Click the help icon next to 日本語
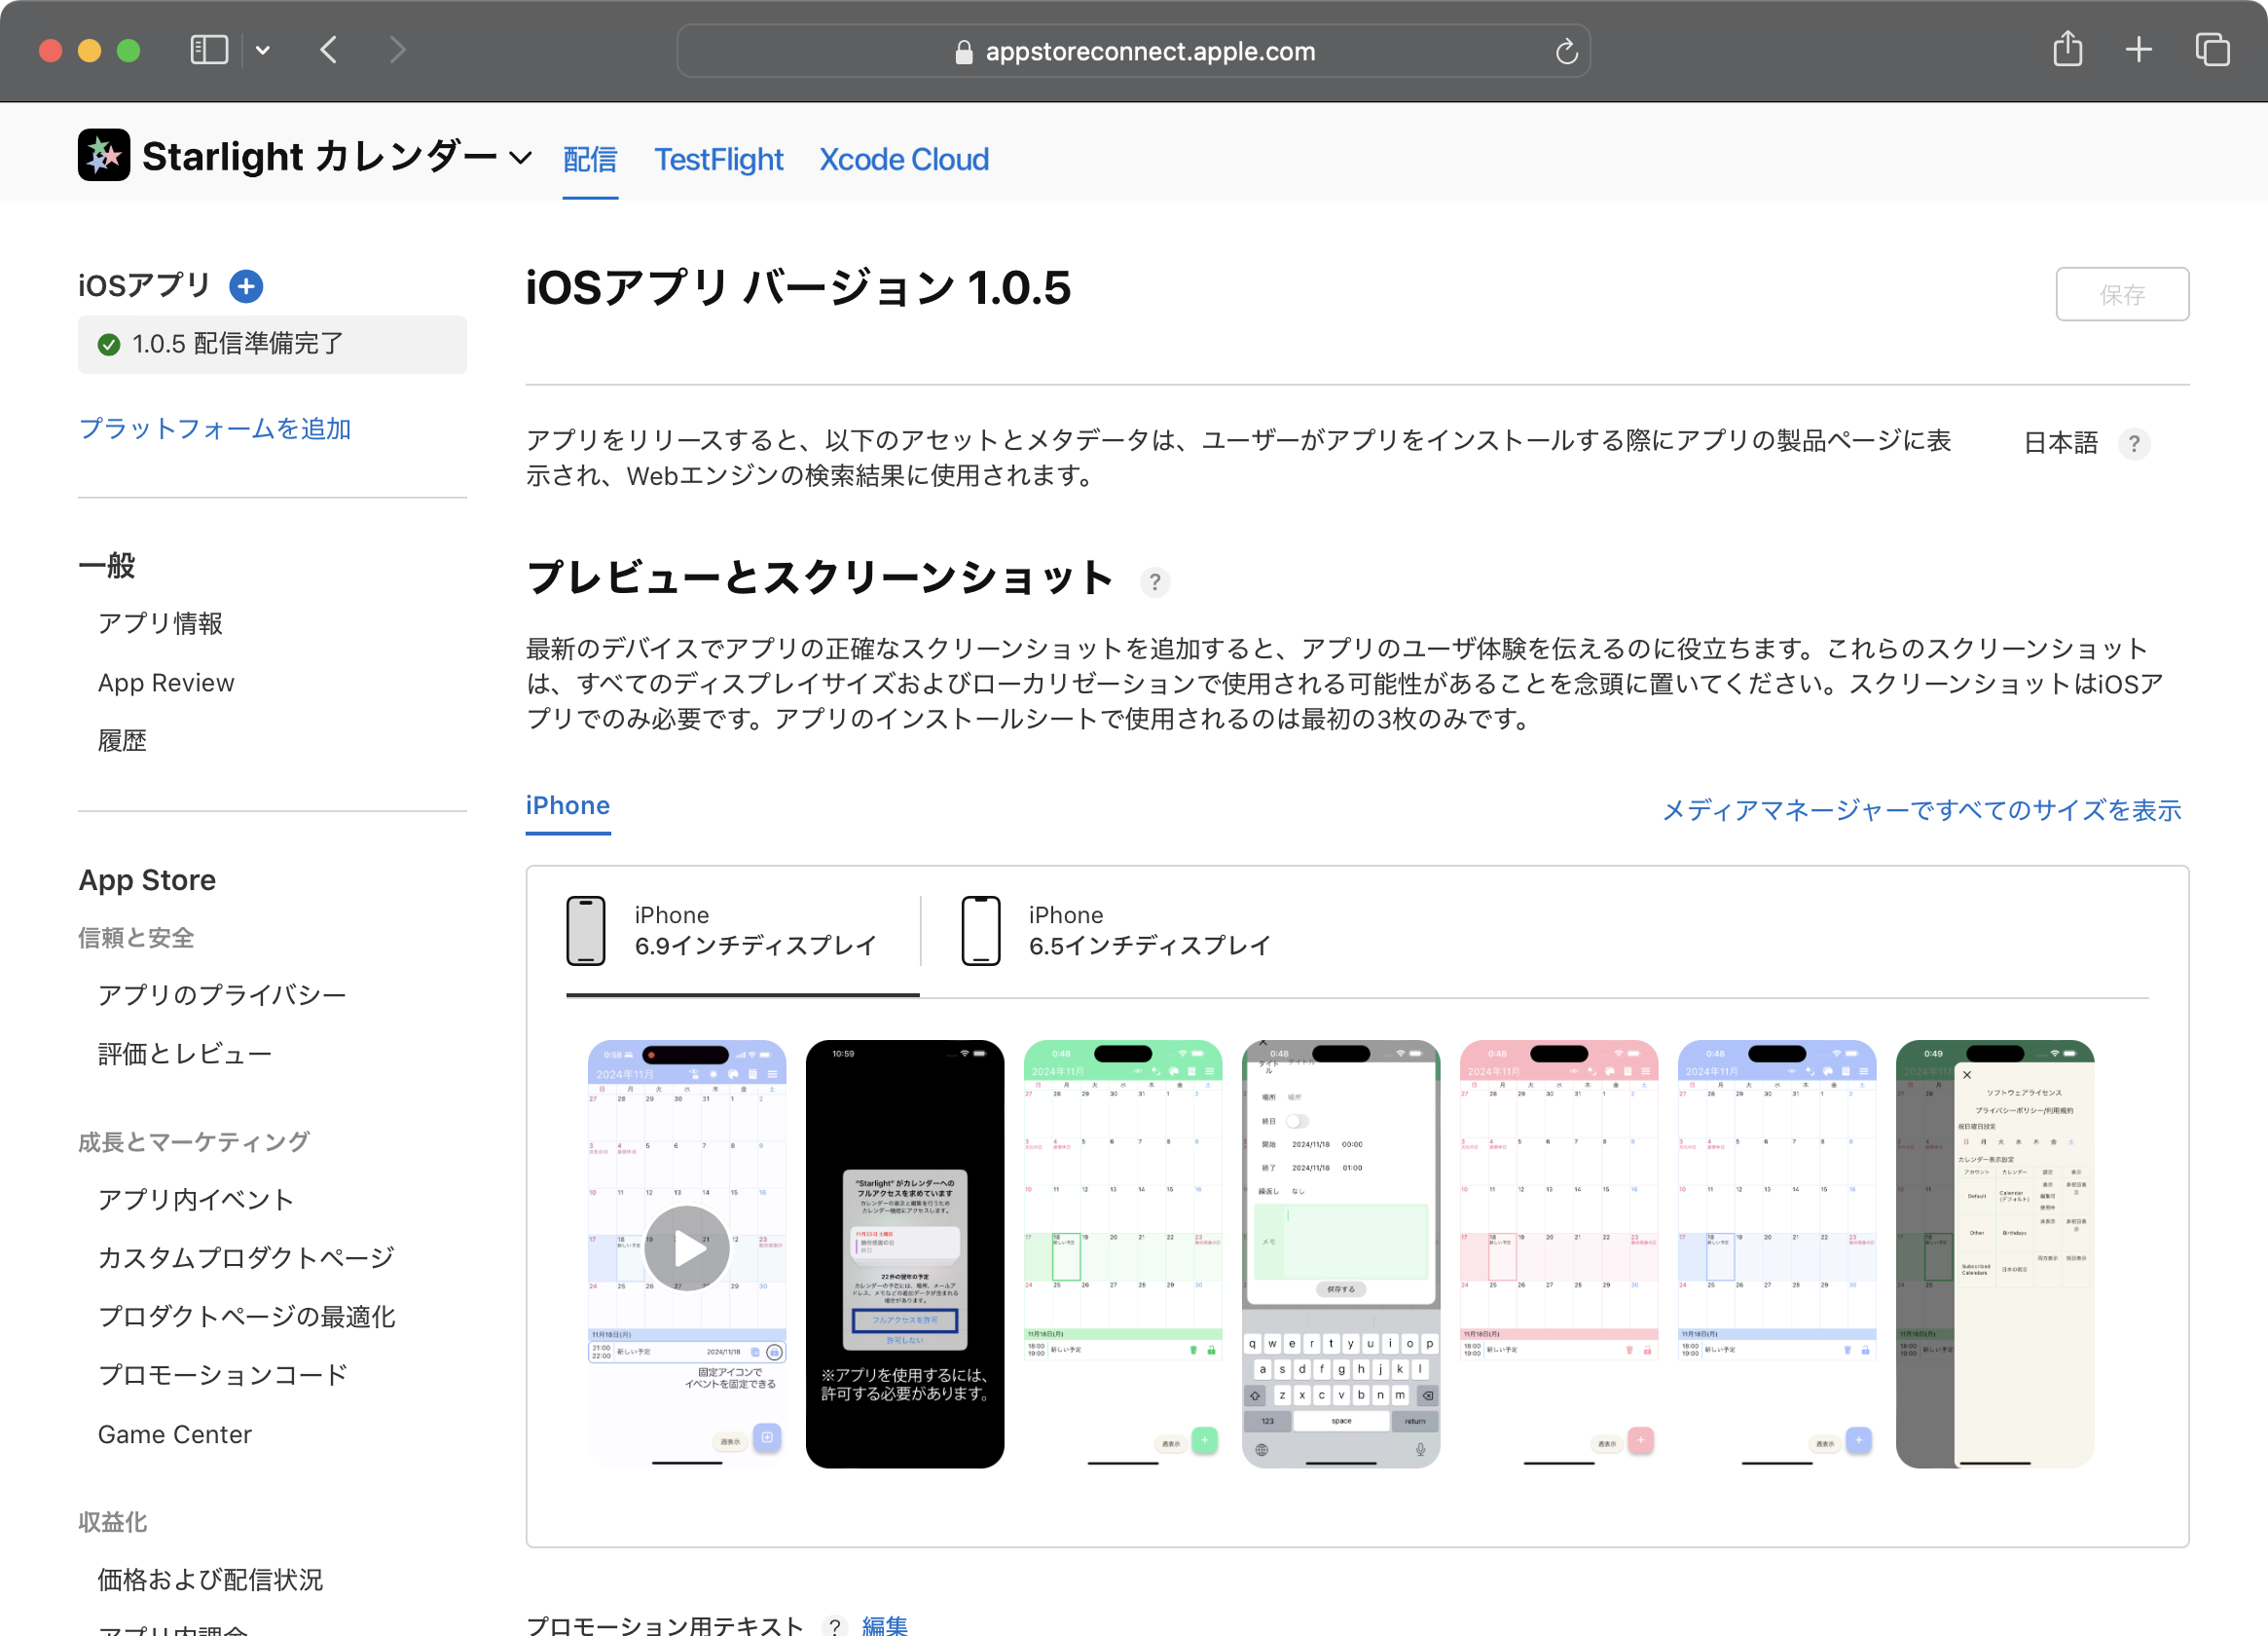This screenshot has width=2268, height=1636. coord(2134,443)
